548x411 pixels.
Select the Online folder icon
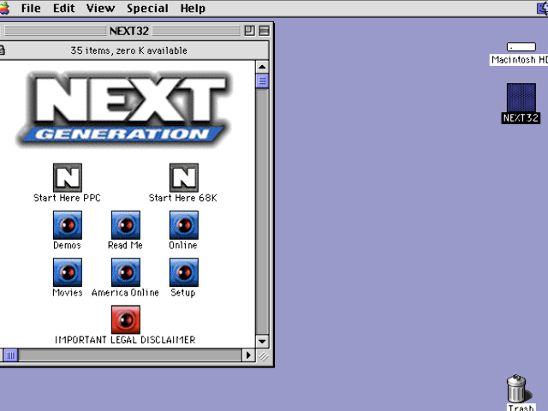click(x=184, y=225)
